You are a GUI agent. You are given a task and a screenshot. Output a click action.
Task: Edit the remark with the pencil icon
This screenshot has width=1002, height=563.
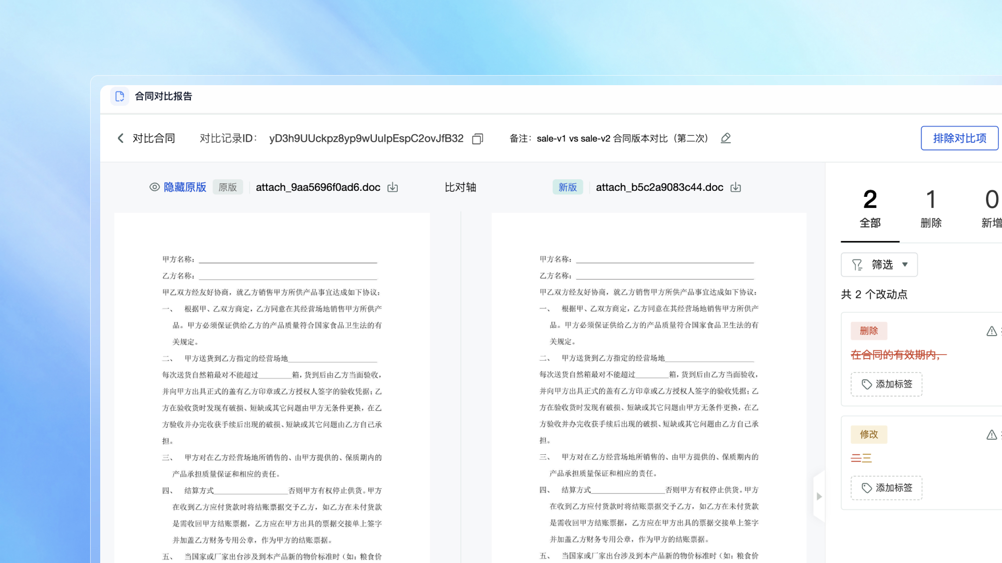[x=725, y=138]
